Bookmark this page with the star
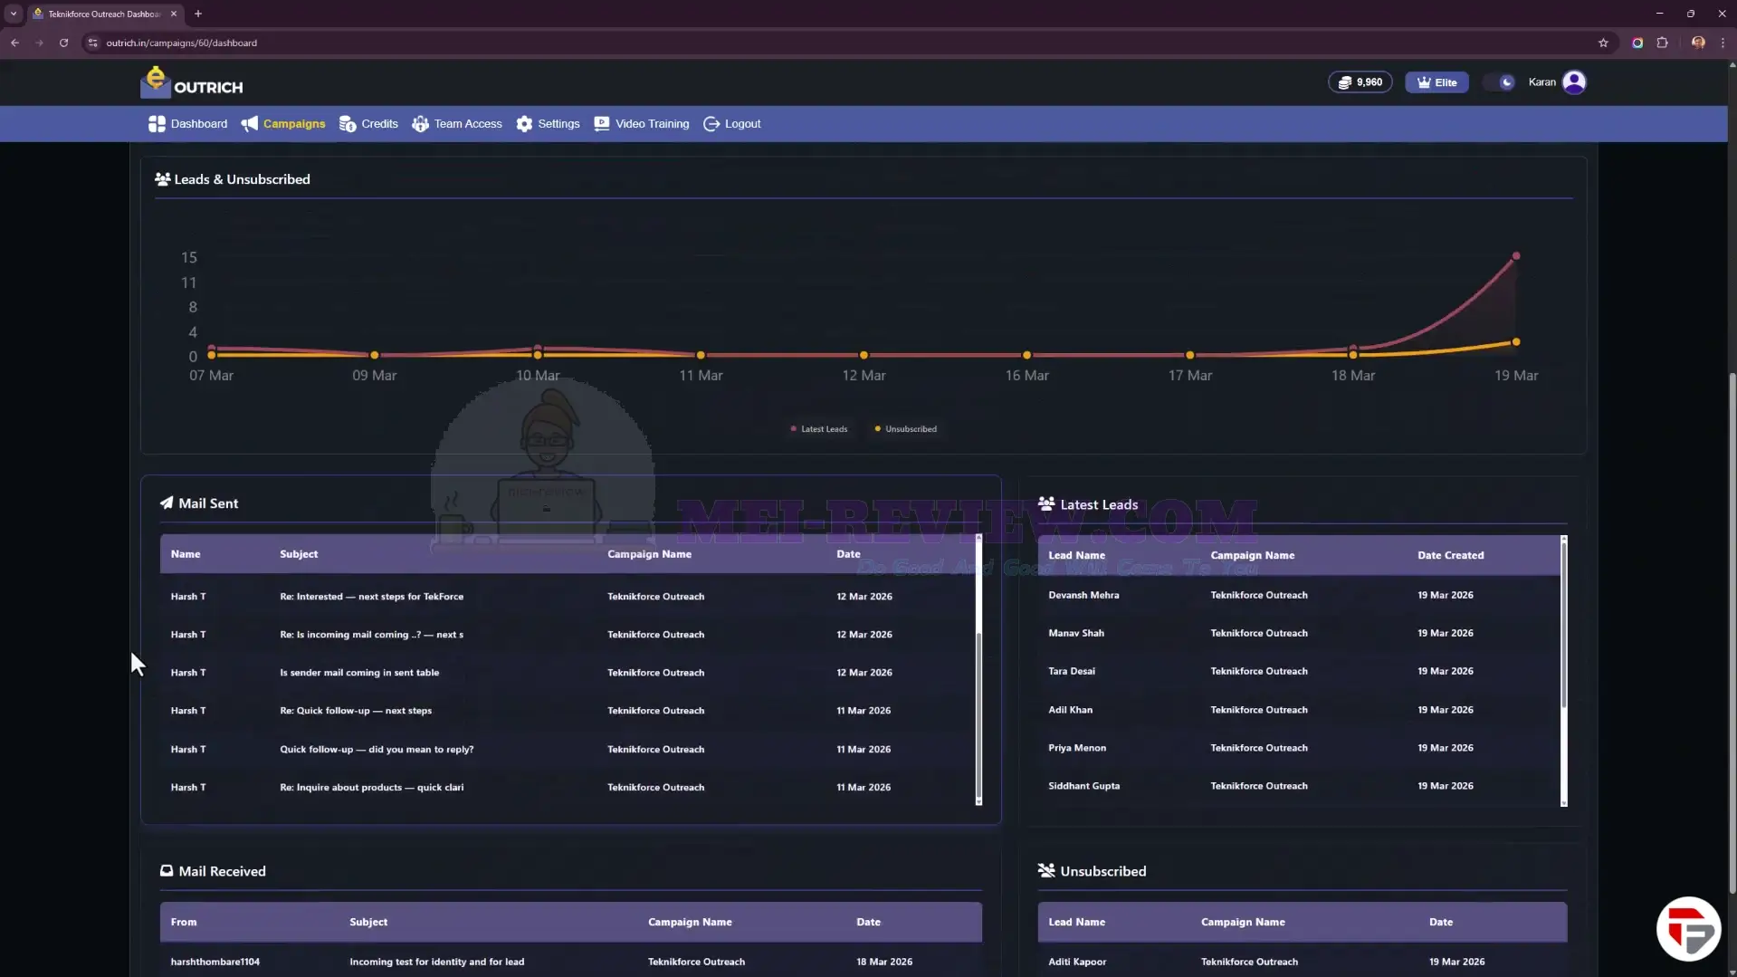The height and width of the screenshot is (977, 1737). tap(1603, 43)
